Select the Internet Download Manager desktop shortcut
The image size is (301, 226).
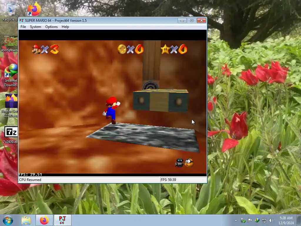click(11, 75)
